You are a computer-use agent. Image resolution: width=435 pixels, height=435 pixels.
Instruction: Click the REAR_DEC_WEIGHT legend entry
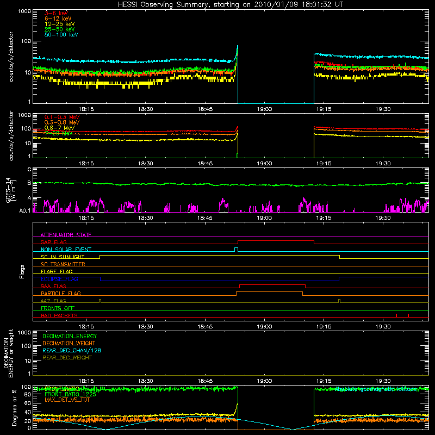(67, 358)
